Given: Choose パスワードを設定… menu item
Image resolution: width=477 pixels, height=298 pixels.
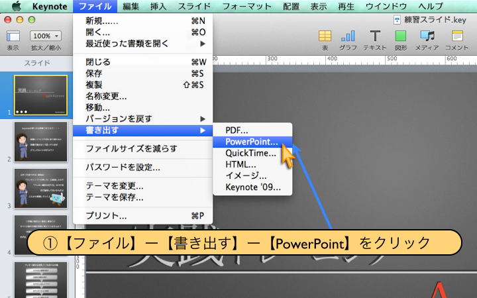Looking at the screenshot, I should pos(142,168).
